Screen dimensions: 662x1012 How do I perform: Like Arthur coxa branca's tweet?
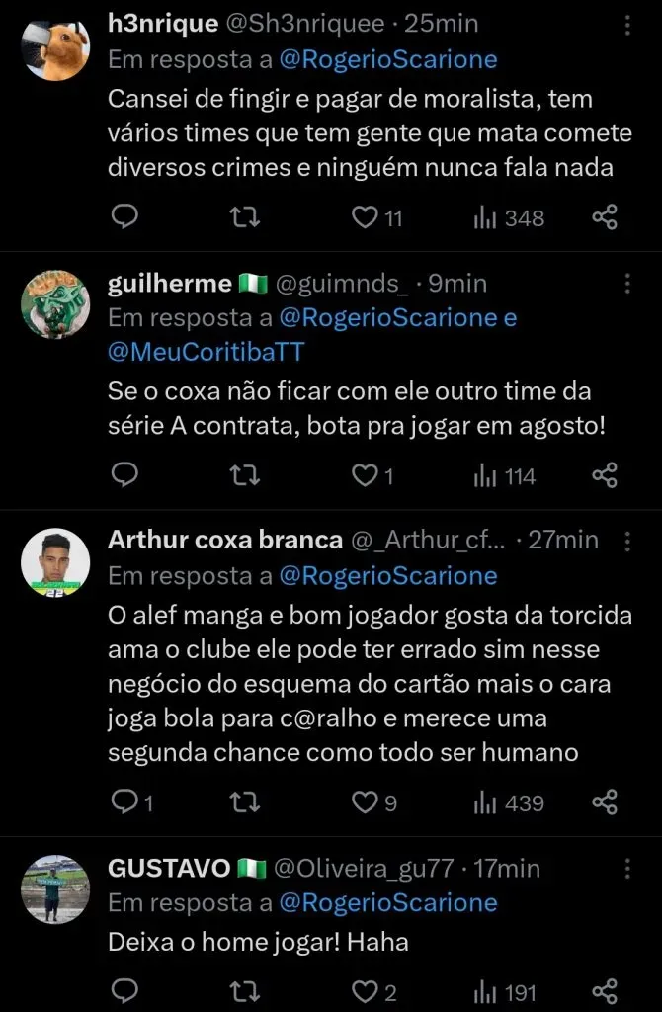pyautogui.click(x=366, y=801)
